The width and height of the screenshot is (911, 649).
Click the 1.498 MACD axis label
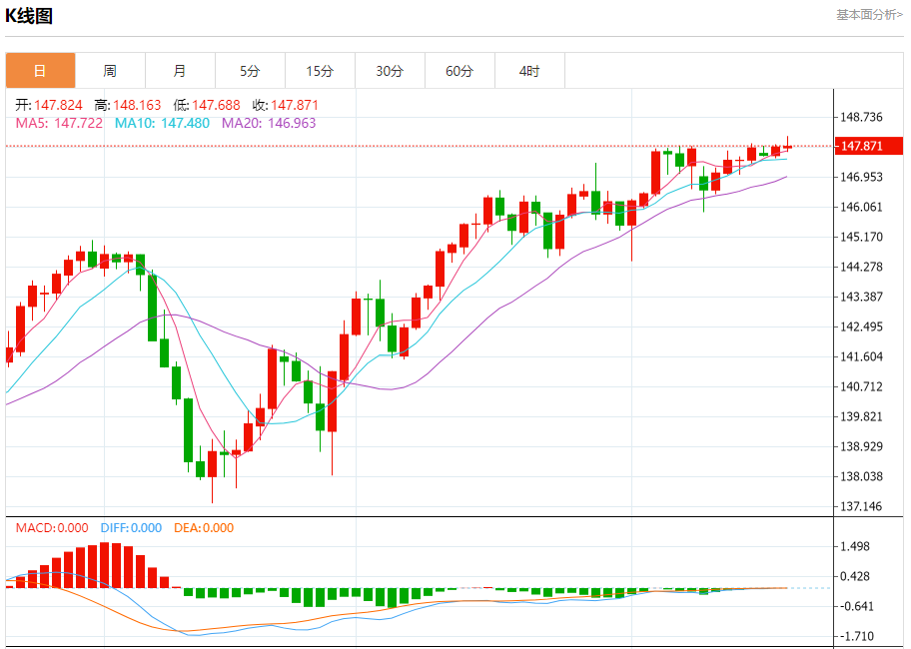coord(855,546)
